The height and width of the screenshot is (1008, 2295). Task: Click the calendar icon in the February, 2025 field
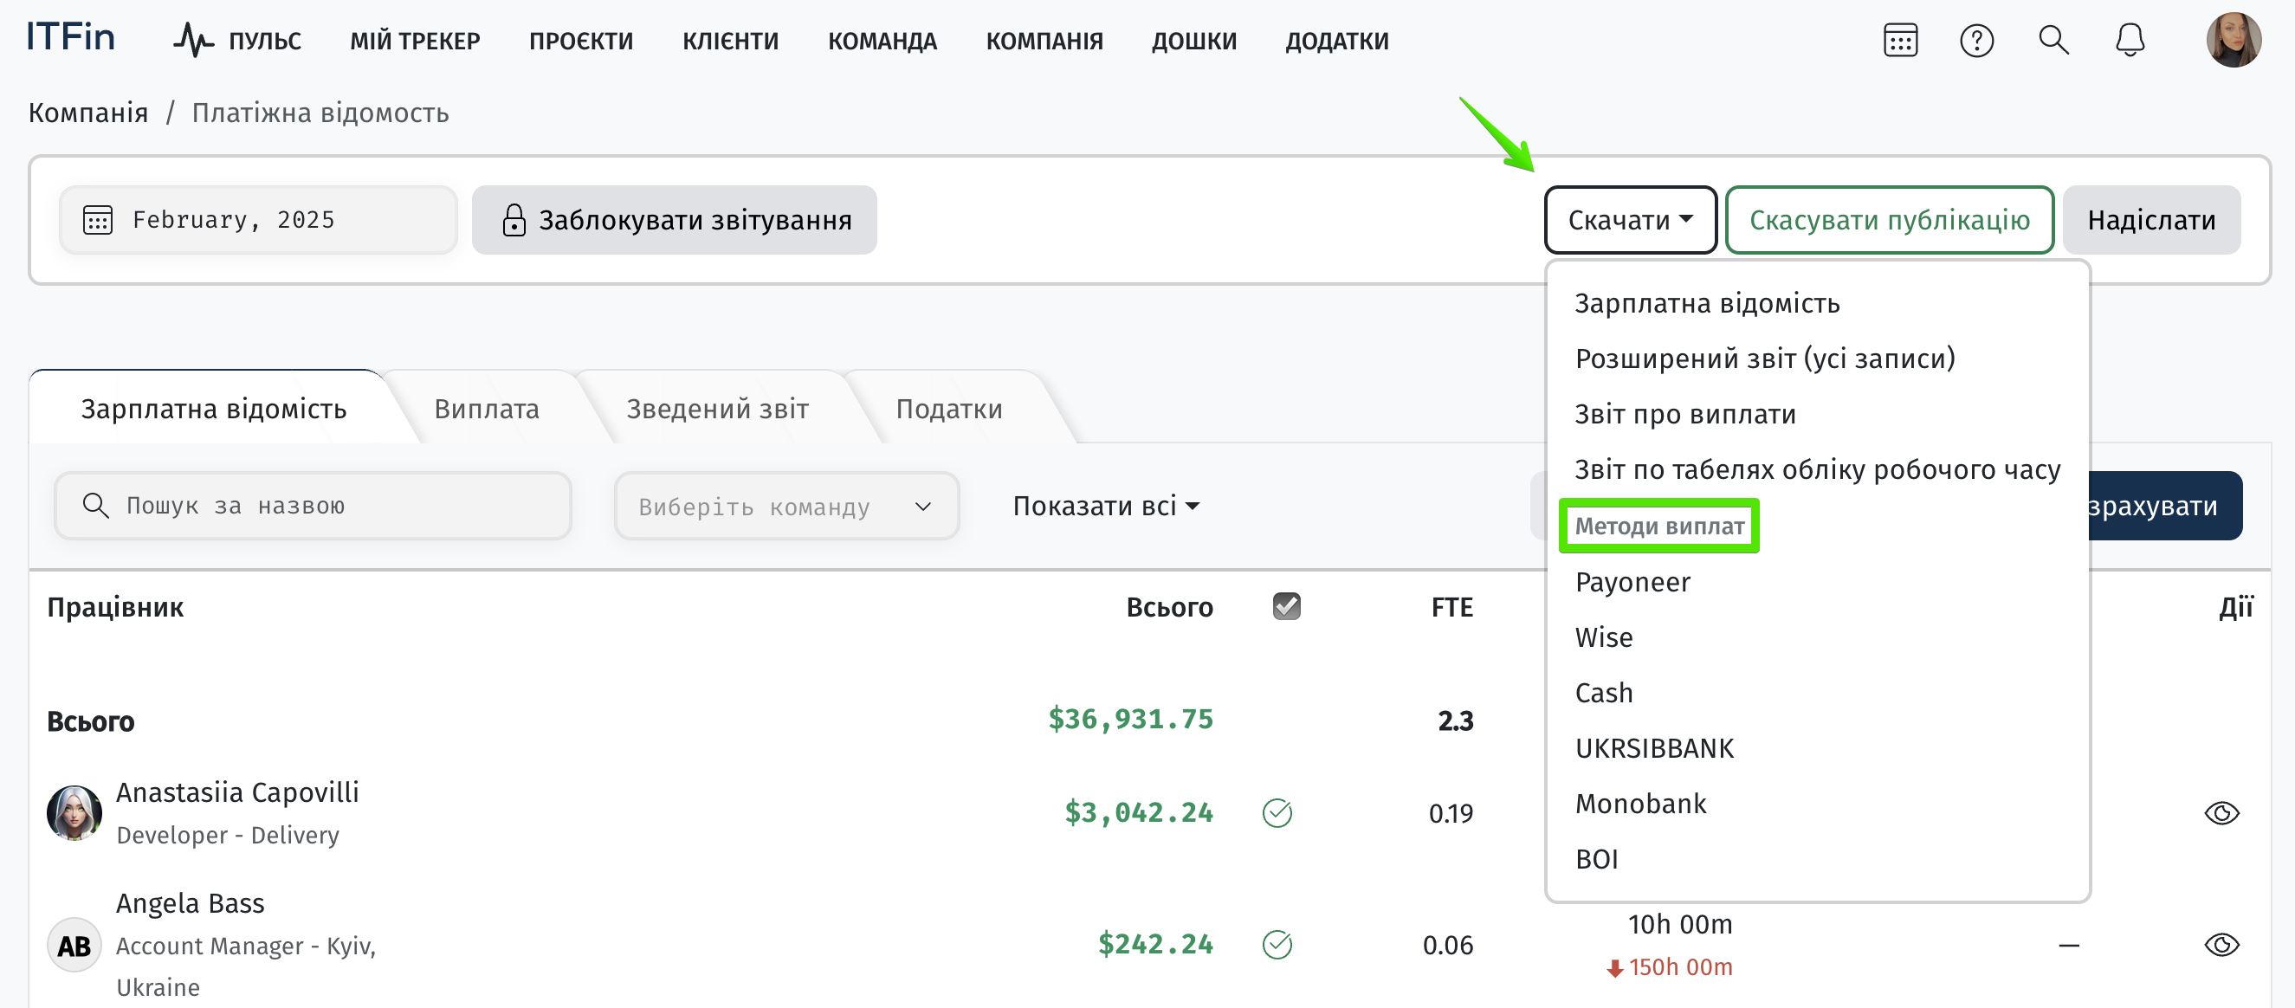(x=97, y=219)
